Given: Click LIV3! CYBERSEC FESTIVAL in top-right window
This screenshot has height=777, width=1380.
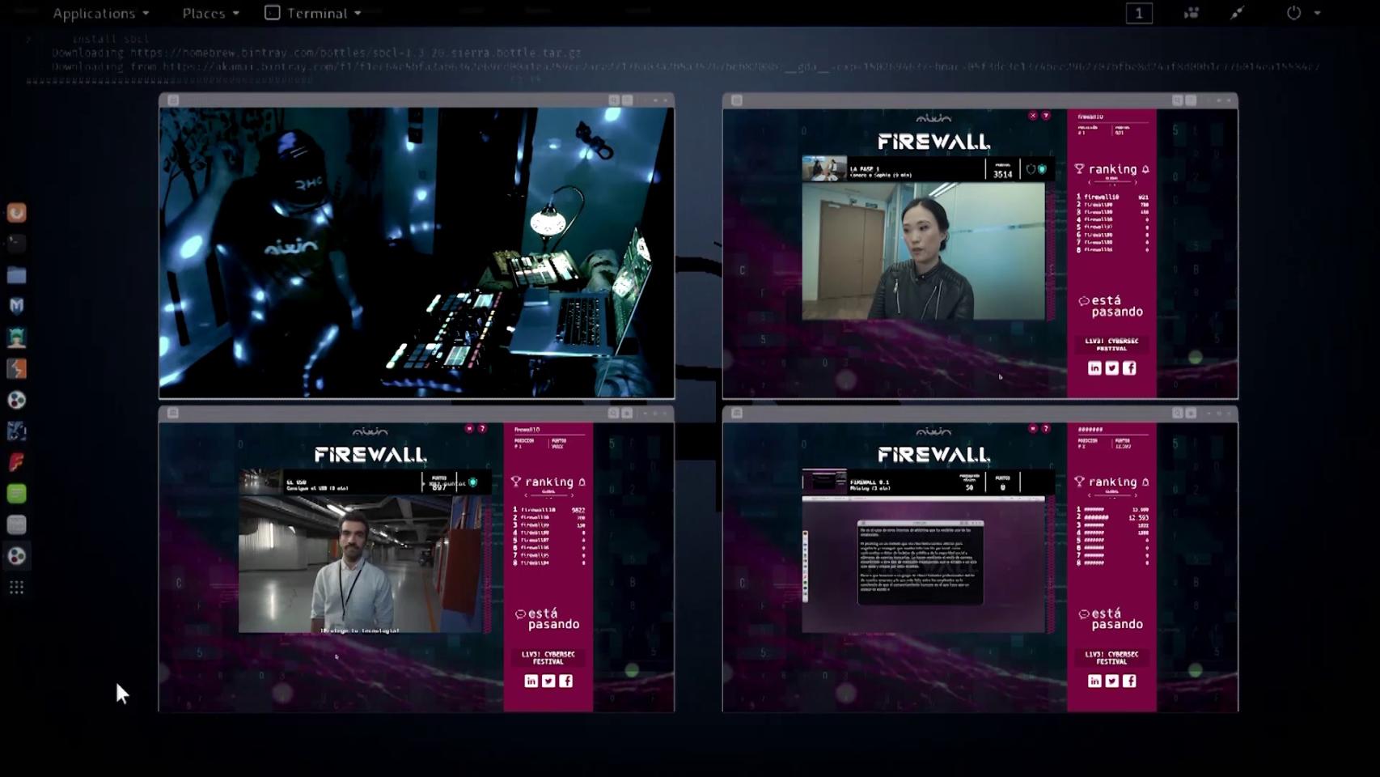Looking at the screenshot, I should [x=1111, y=345].
